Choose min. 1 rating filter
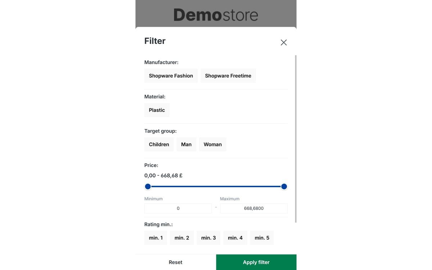This screenshot has width=432, height=270. (156, 238)
